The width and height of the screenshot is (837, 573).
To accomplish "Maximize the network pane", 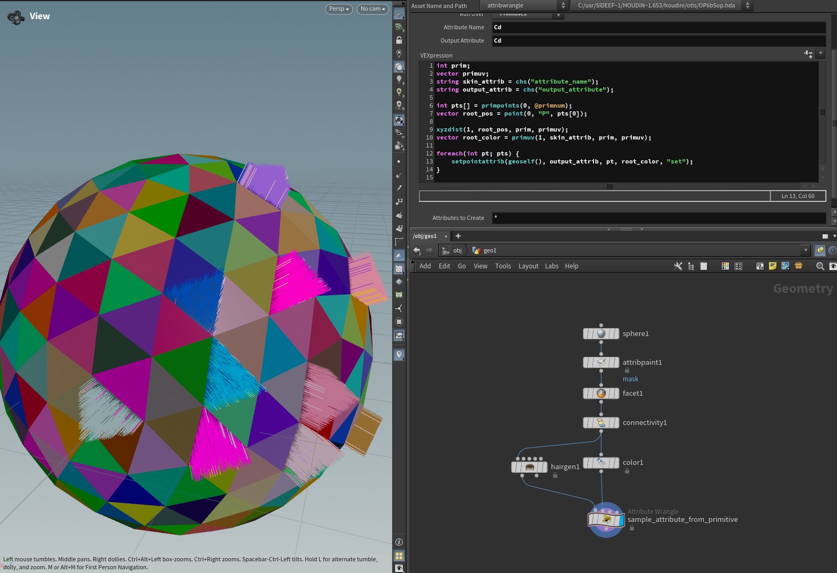I will click(x=825, y=236).
